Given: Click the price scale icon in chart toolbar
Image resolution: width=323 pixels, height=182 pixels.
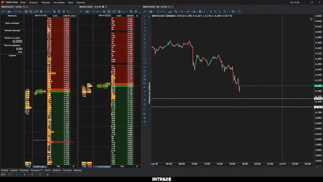Looking at the screenshot, I should point(225,12).
